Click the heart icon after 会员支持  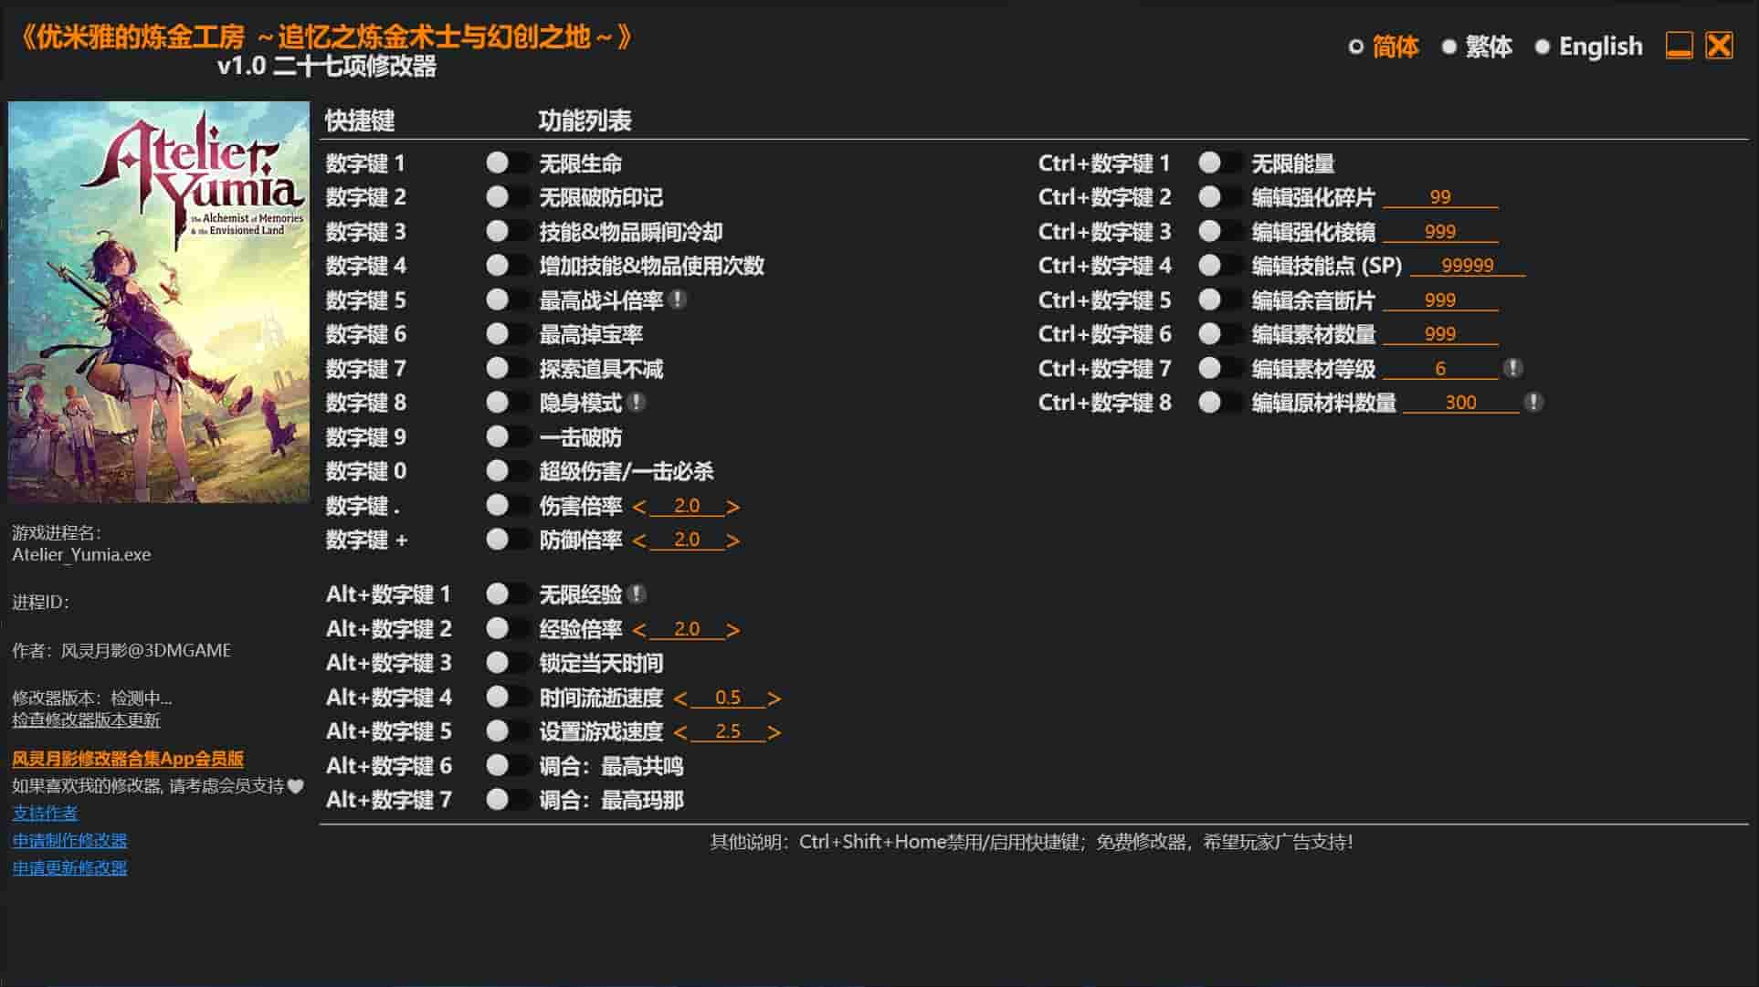[x=295, y=786]
